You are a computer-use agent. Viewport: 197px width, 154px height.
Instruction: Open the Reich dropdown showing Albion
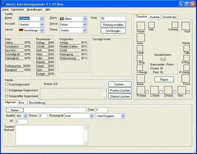(x=85, y=19)
